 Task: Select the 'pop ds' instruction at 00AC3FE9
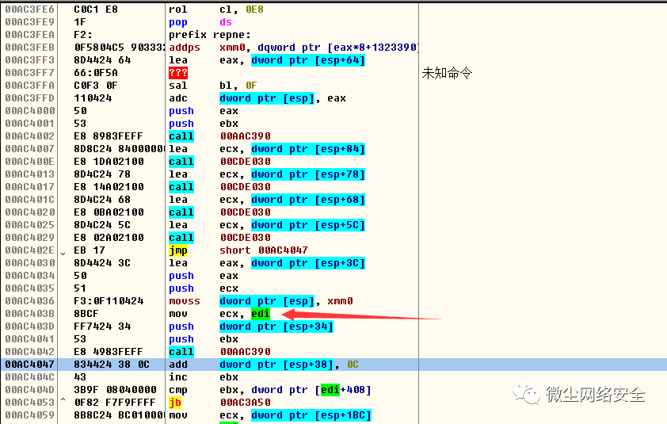[200, 22]
